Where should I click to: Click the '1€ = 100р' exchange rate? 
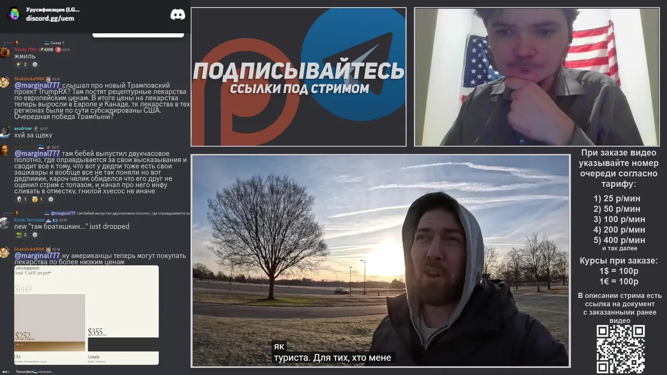pos(619,282)
